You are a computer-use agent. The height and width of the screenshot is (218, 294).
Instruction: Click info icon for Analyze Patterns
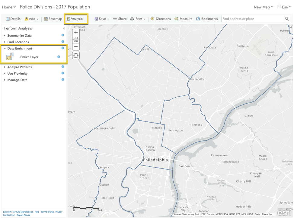tap(63, 67)
